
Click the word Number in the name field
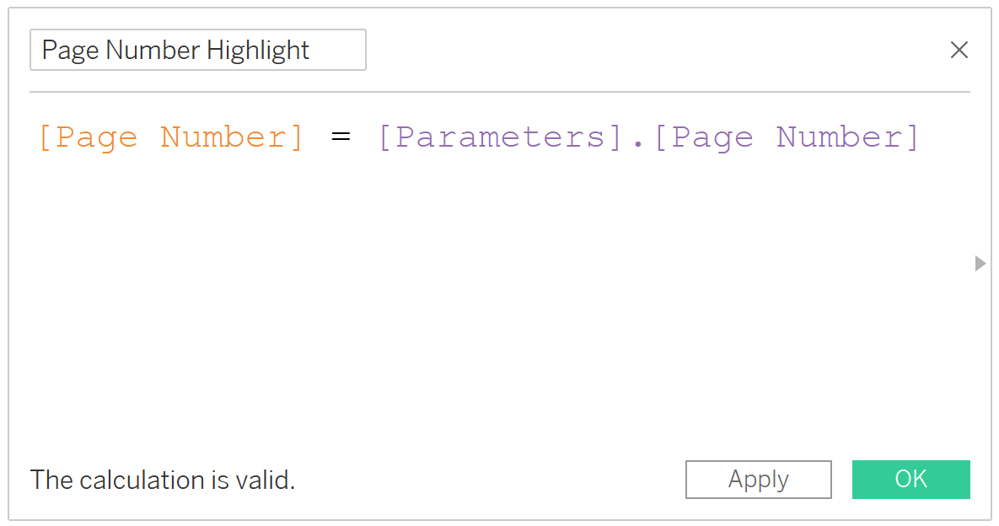(153, 51)
